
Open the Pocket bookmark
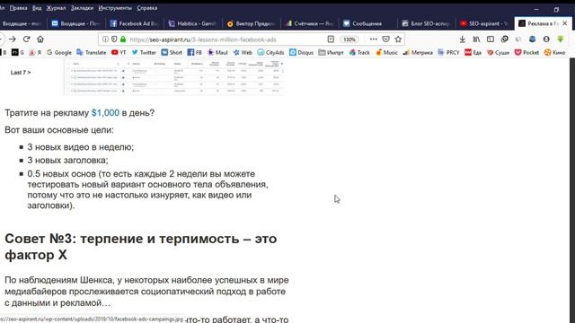[x=527, y=52]
